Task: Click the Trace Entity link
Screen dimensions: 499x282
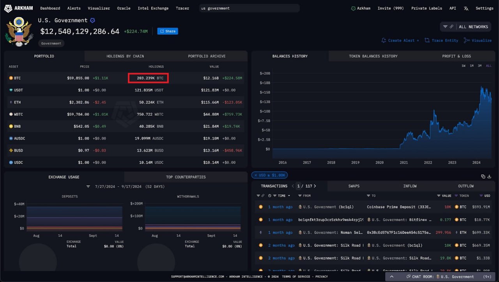Action: (441, 41)
